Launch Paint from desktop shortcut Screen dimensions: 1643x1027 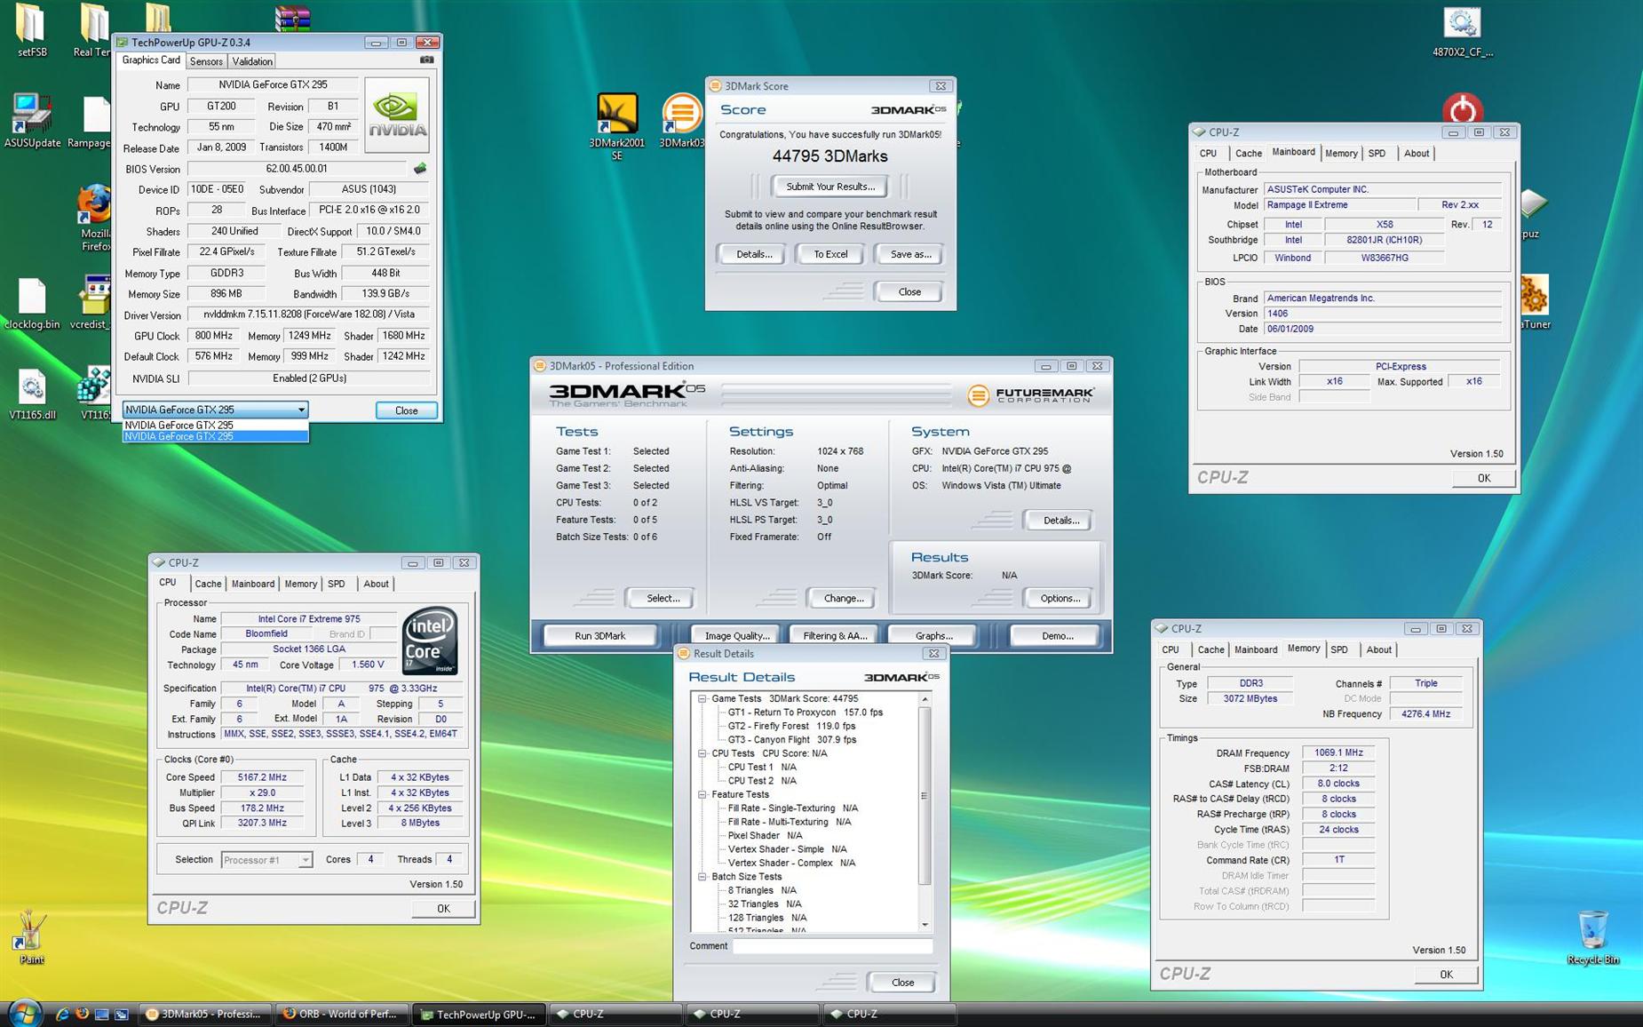tap(31, 937)
